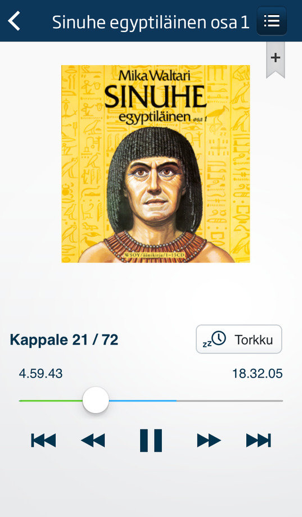This screenshot has height=517, width=302.
Task: Tap the title Sinuhe egyptiläinen osa 1
Action: click(x=151, y=22)
